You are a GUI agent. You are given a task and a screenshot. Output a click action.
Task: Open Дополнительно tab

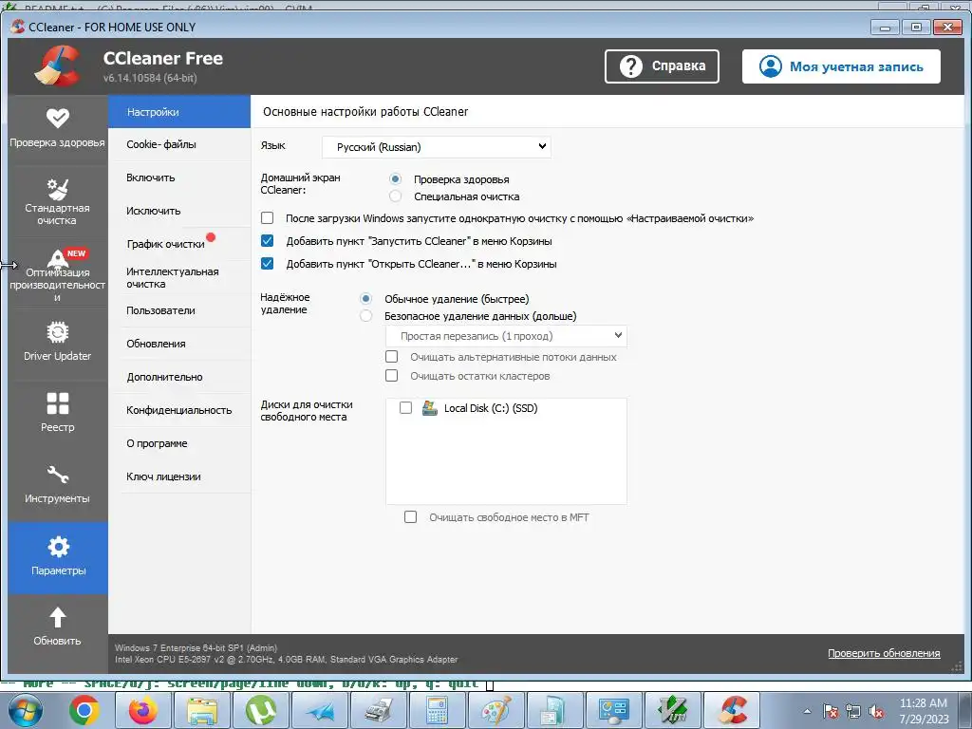pos(179,377)
